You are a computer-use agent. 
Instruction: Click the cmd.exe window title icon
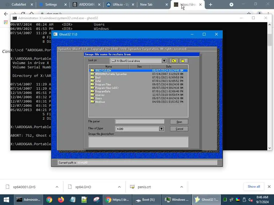15,18
